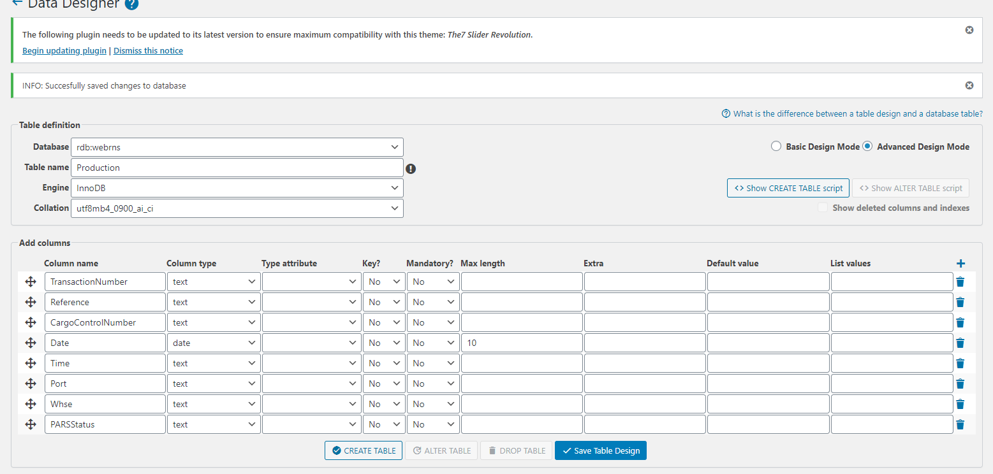The width and height of the screenshot is (993, 474).
Task: Click List values field for Port row
Action: 892,384
